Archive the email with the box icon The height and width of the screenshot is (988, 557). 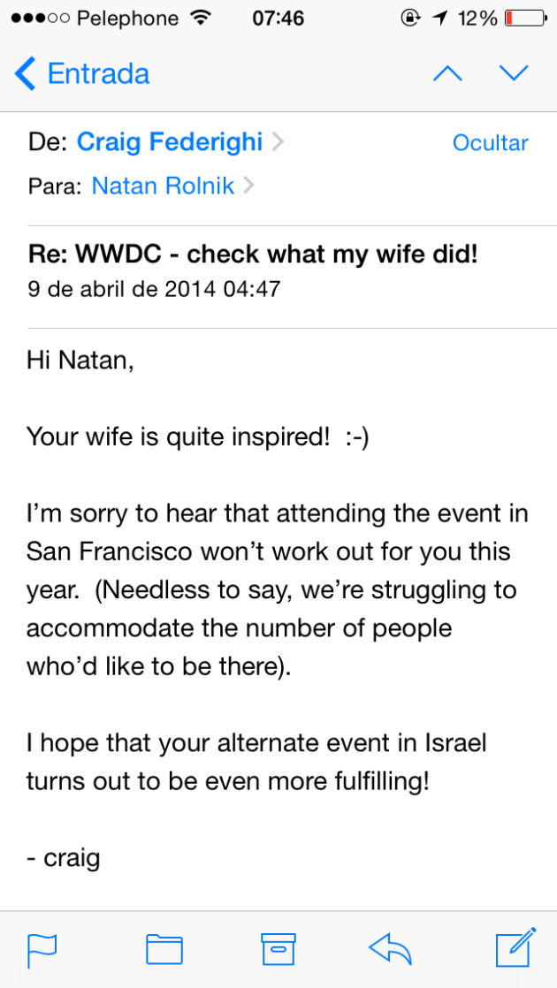coord(278,949)
